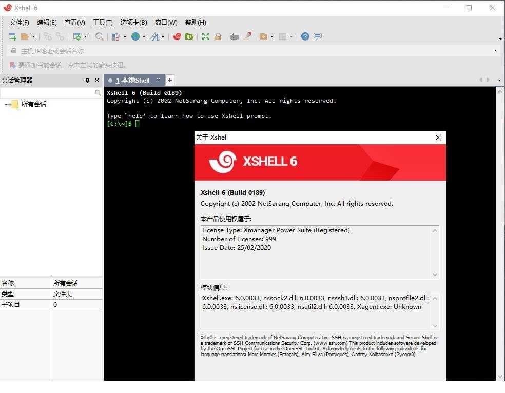Launch Xftp from green toolbar icon

(189, 37)
